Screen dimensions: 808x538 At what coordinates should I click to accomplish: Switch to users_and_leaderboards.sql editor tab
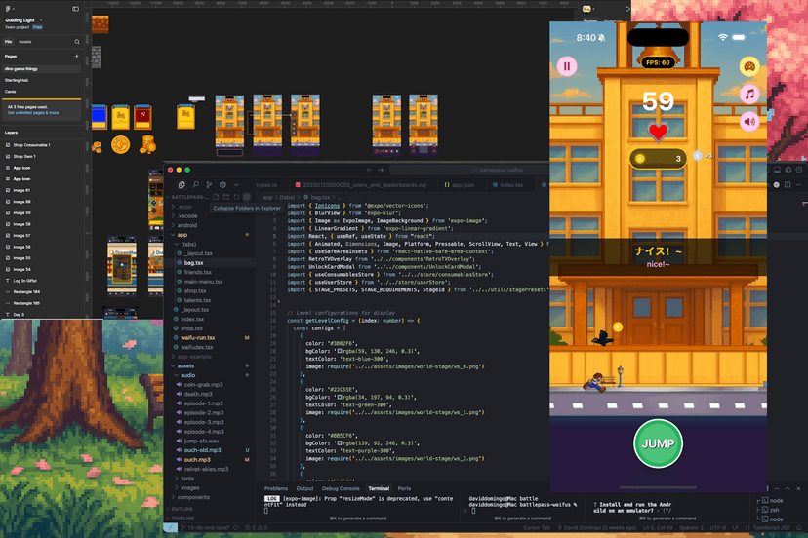pos(361,185)
